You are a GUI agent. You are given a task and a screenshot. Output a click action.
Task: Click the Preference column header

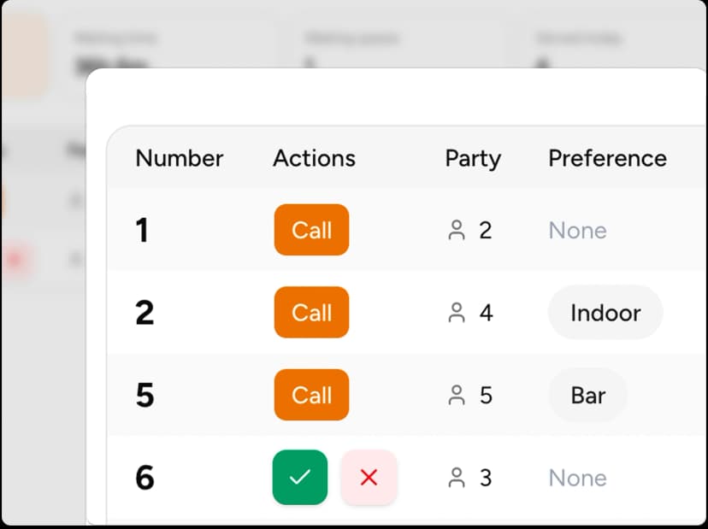pyautogui.click(x=607, y=158)
